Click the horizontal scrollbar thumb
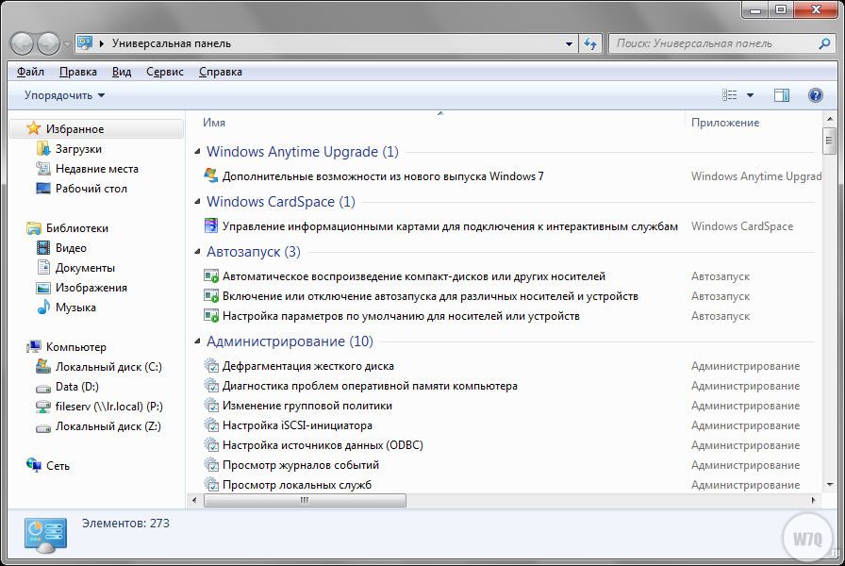The width and height of the screenshot is (845, 566). coord(305,500)
